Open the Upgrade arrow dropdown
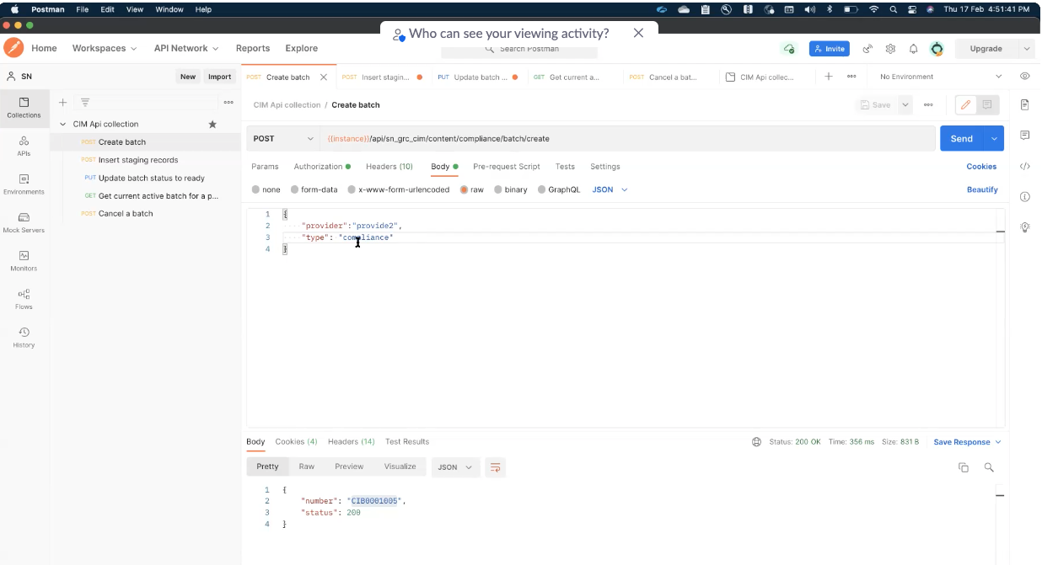 [1026, 49]
